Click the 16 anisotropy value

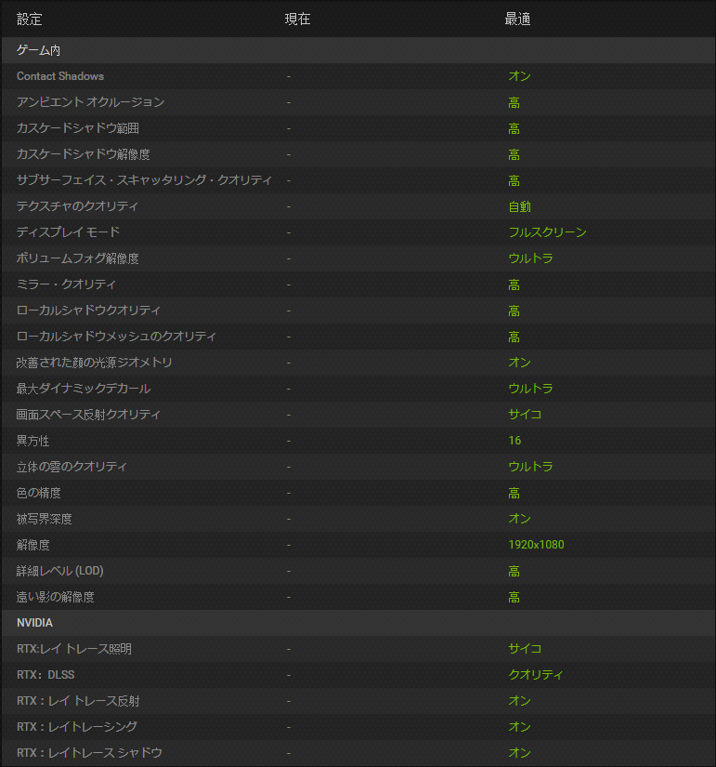pyautogui.click(x=514, y=441)
